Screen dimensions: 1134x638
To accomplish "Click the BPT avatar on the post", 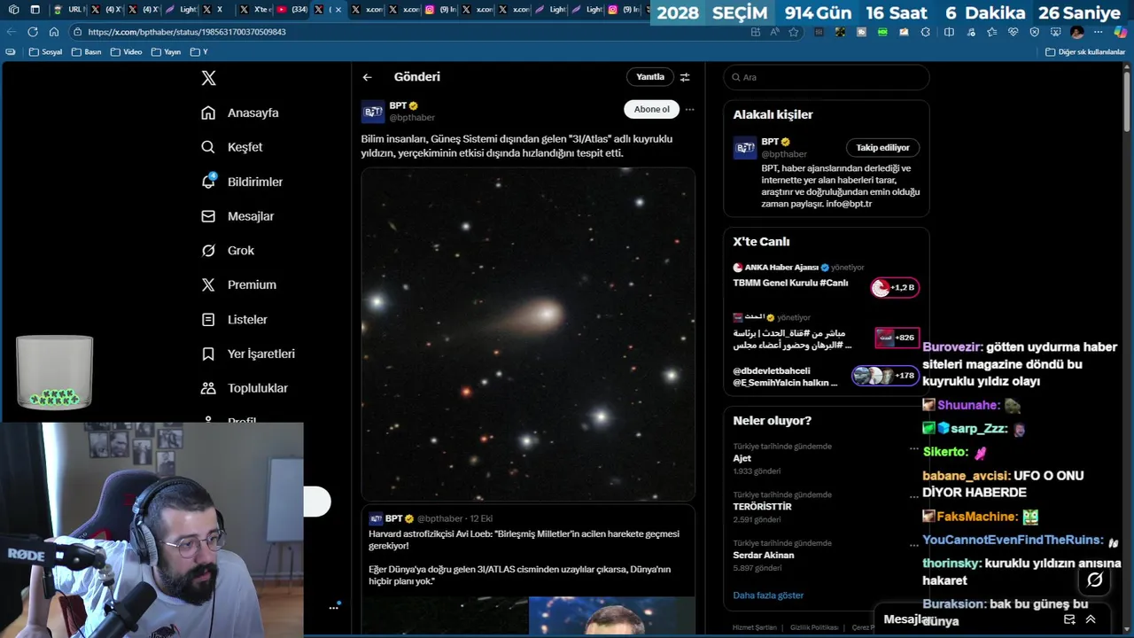I will [373, 112].
